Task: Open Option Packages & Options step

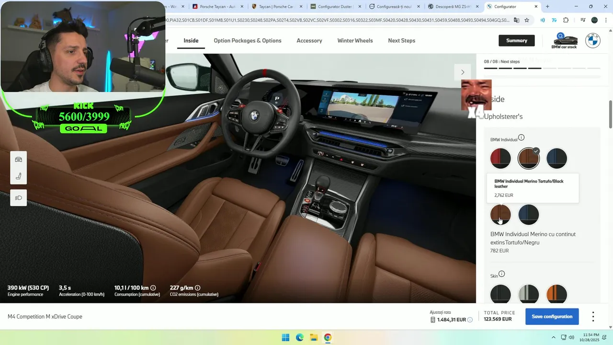Action: pos(248,41)
